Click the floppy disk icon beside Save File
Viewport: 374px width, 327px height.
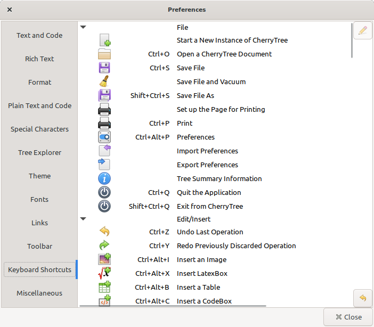(104, 68)
